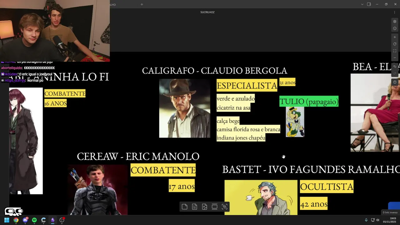This screenshot has height=225, width=400.
Task: Select the parrot Tulio image
Action: [295, 122]
